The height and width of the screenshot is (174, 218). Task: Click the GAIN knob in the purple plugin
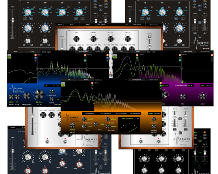tap(202, 96)
